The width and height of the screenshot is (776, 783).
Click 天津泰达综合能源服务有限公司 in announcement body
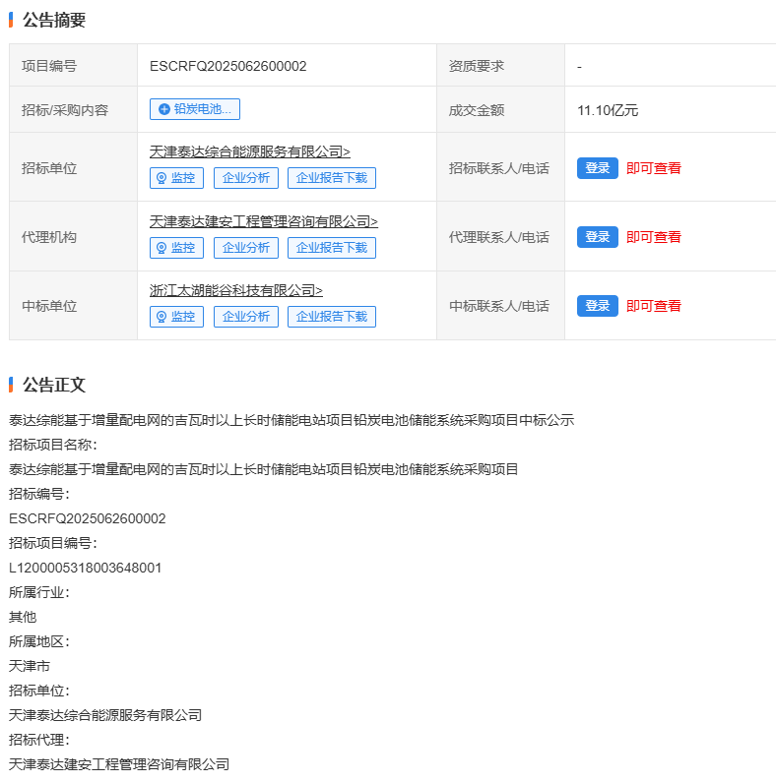pyautogui.click(x=105, y=715)
